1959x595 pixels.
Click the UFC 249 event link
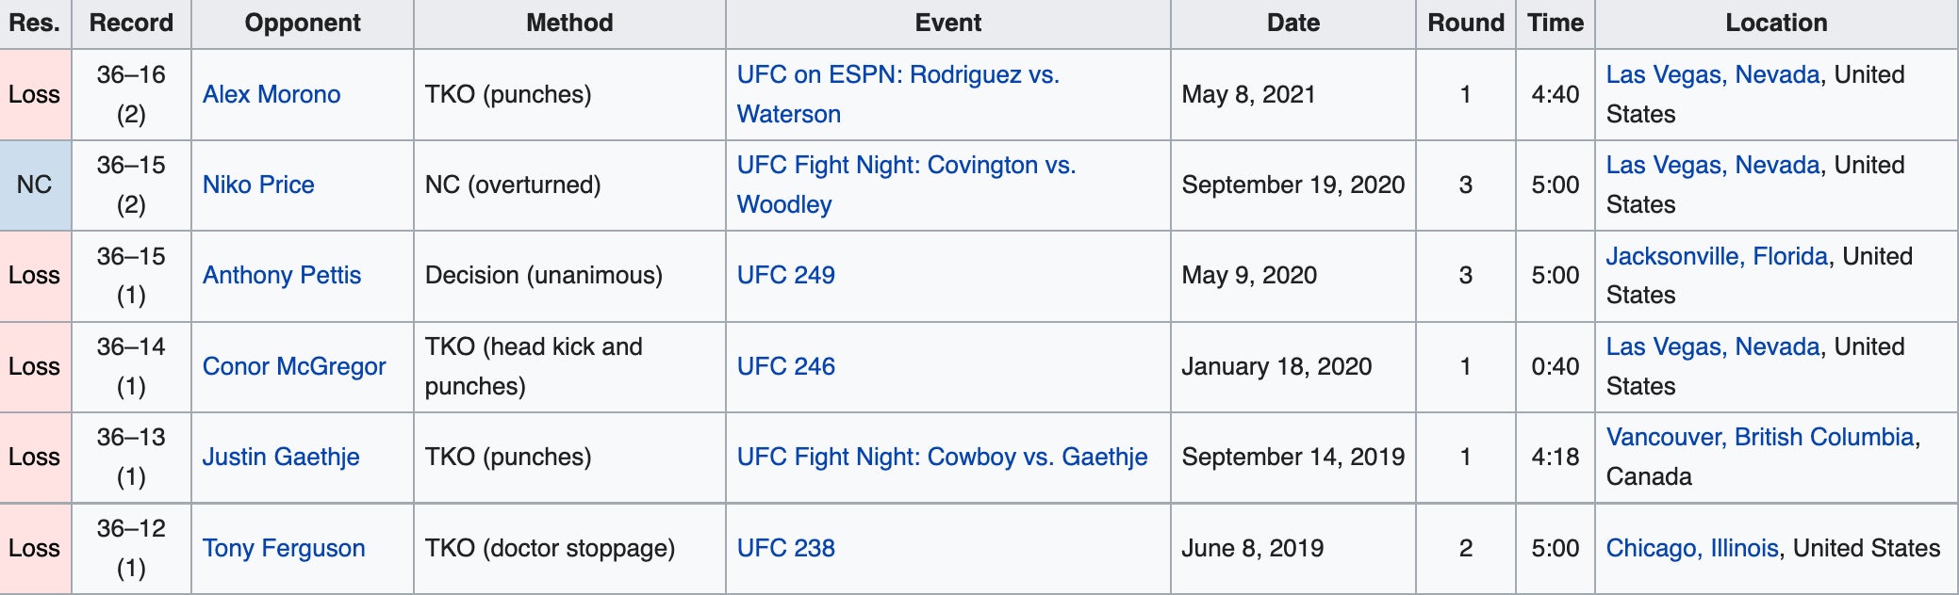click(x=786, y=276)
